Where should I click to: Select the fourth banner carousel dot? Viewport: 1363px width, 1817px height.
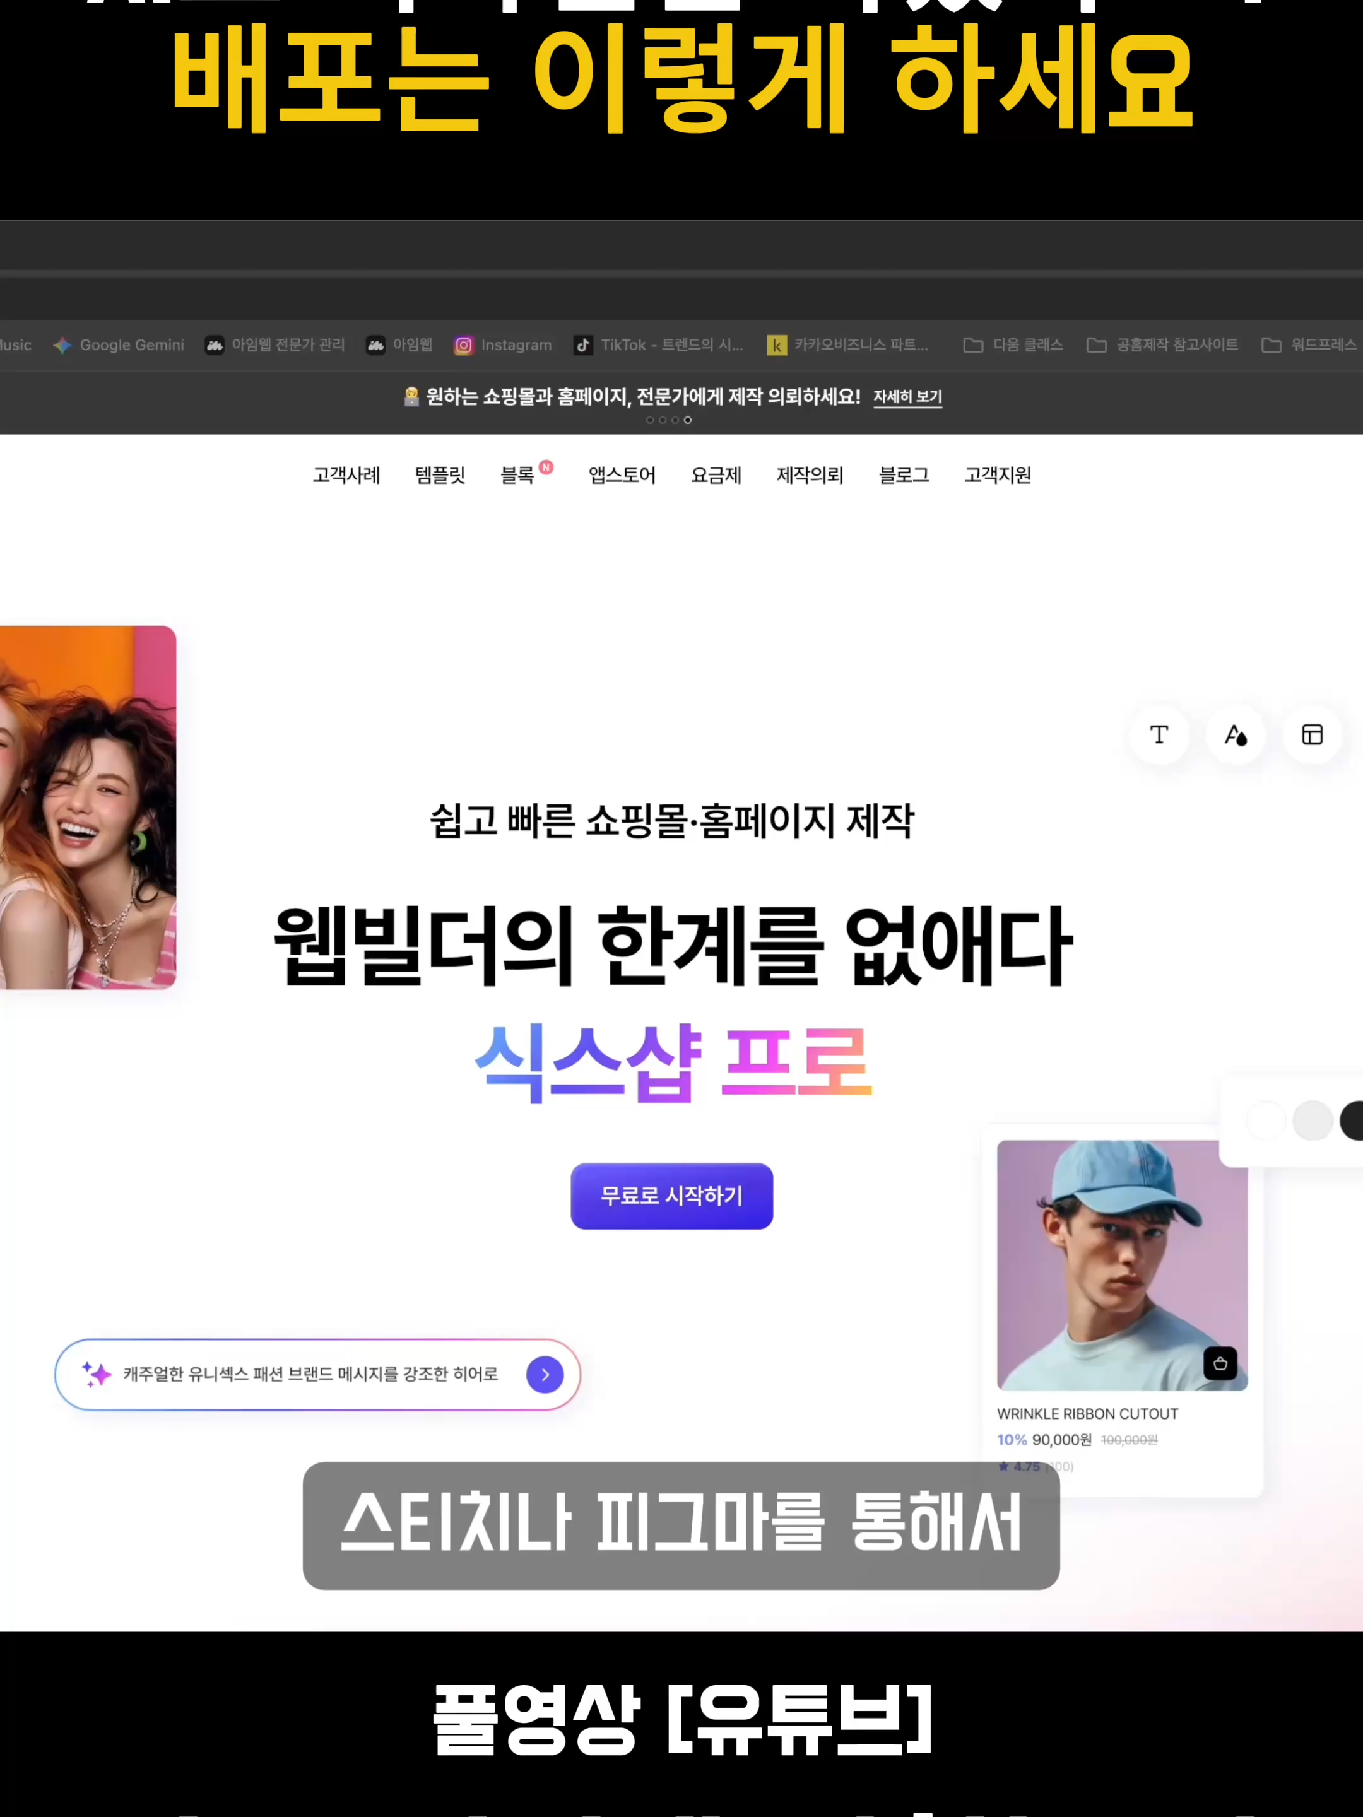tap(688, 420)
